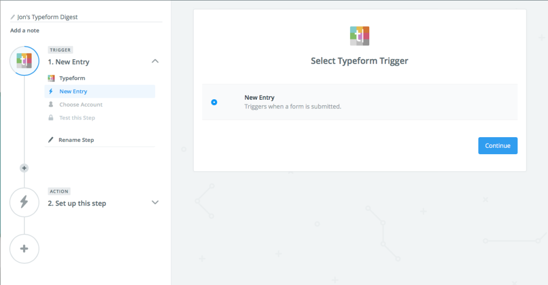
Task: Click the 2. Set up this step title
Action: click(x=77, y=203)
